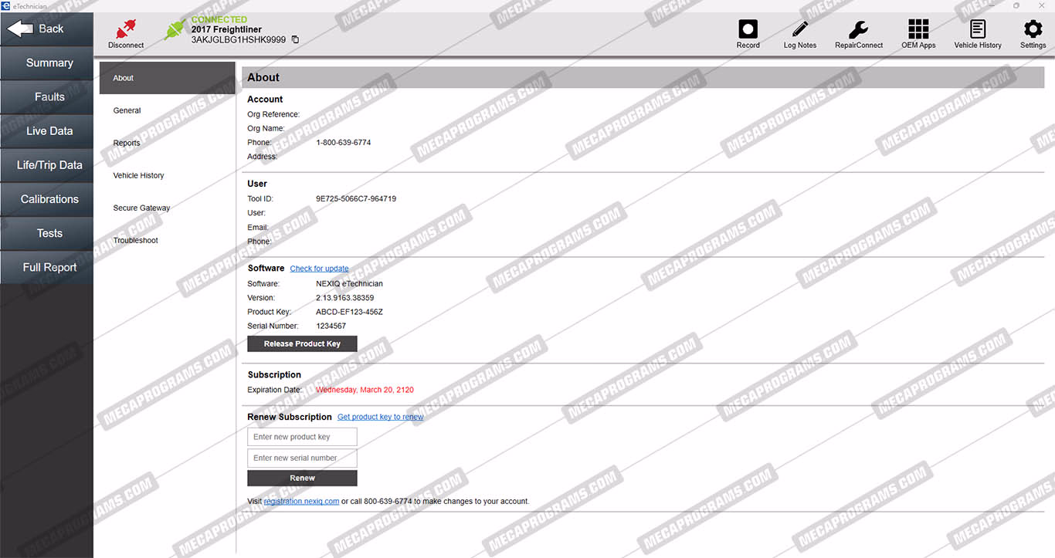
Task: Click the serial number 1234567
Action: (x=331, y=326)
